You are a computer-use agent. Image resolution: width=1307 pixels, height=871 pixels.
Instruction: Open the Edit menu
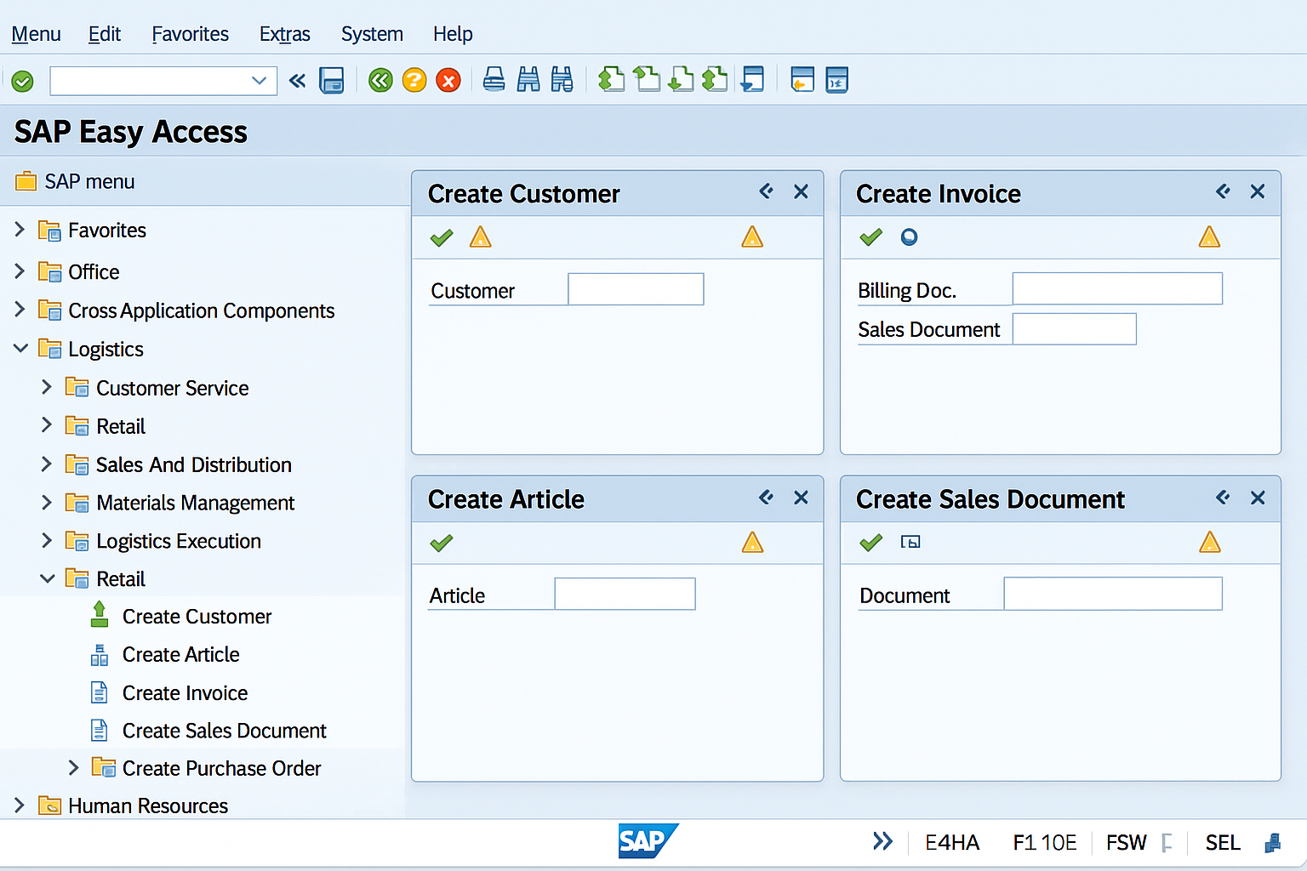point(105,34)
